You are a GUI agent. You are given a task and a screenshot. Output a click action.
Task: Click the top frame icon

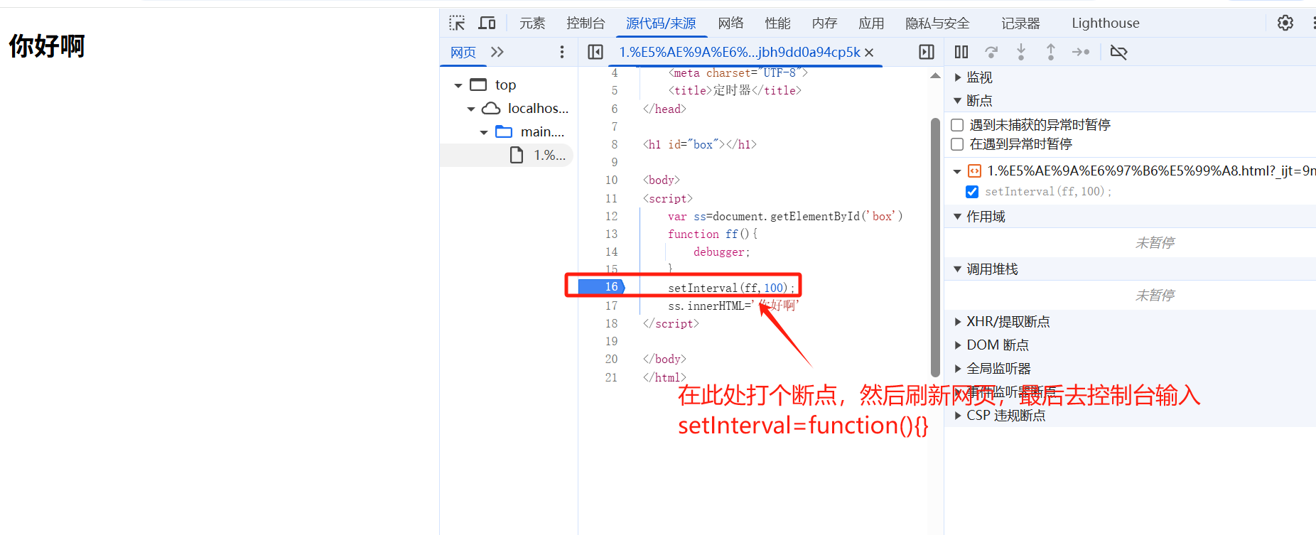tap(479, 85)
